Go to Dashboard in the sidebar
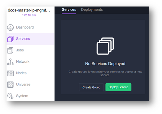Image resolution: width=162 pixels, height=114 pixels. [25, 27]
